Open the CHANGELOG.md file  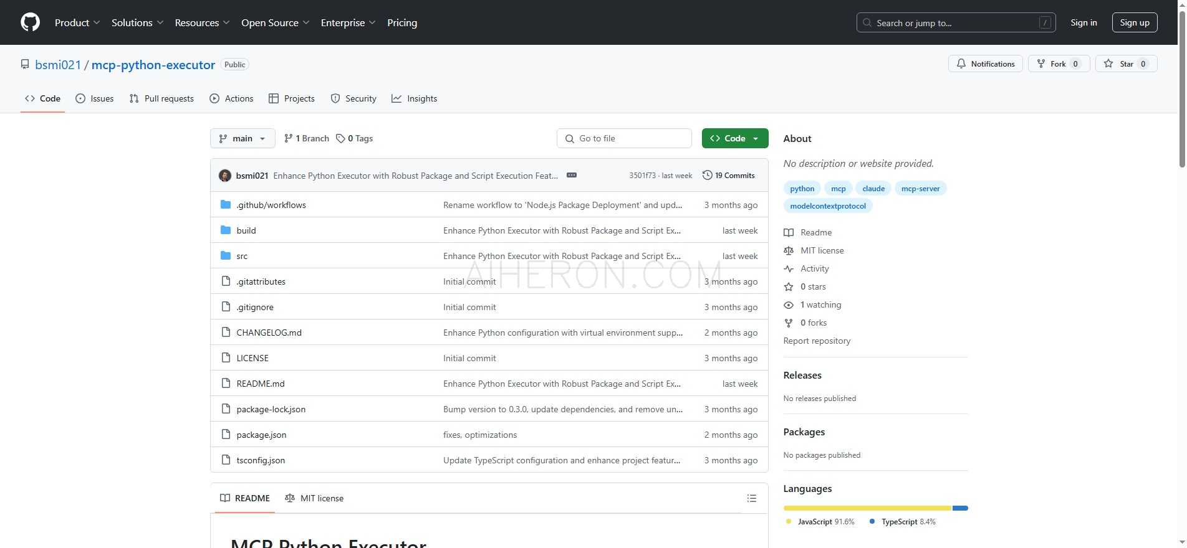[x=269, y=333]
